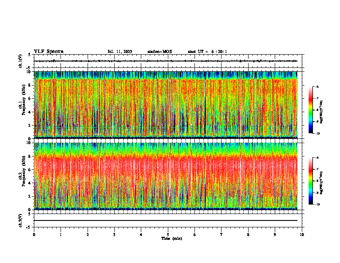Click the "10" tick on ch.1 frequency axis
Viewport: 340px width, 263px height.
click(x=29, y=72)
